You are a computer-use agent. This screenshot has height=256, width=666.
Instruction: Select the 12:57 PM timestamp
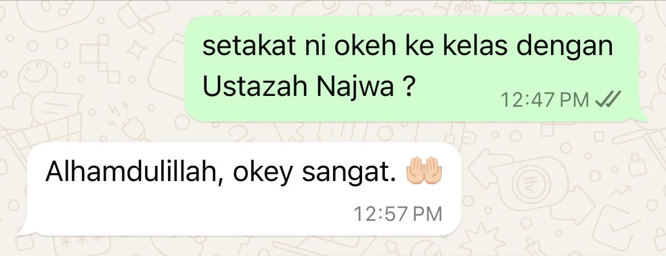(x=398, y=213)
